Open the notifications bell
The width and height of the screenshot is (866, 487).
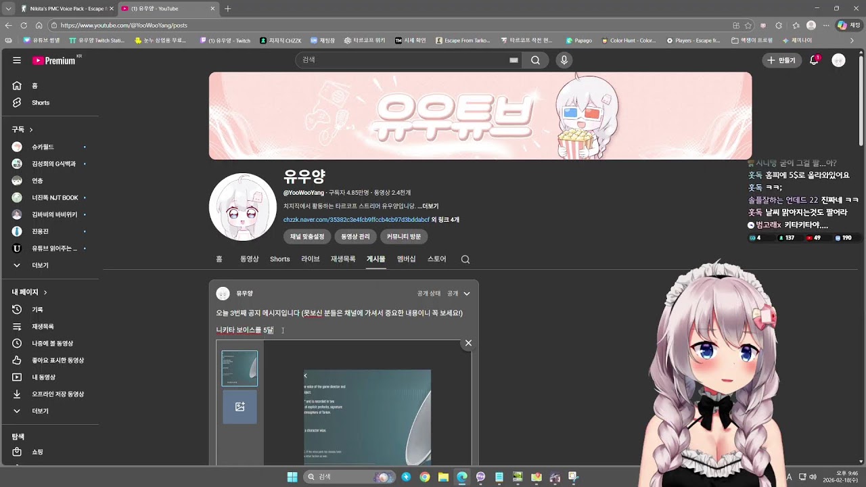(x=815, y=60)
